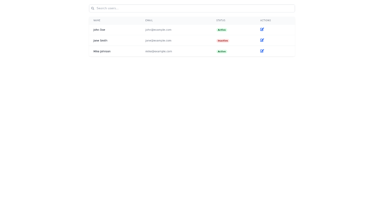
Task: Select the table header row
Action: point(192,20)
